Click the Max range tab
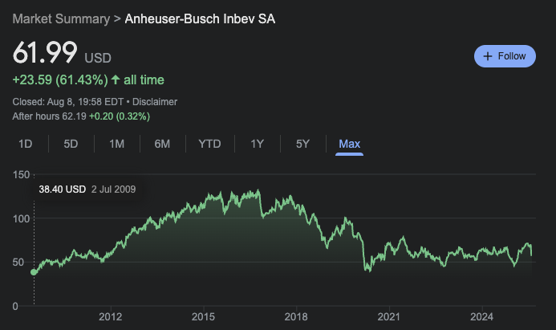This screenshot has width=556, height=330. [x=350, y=144]
